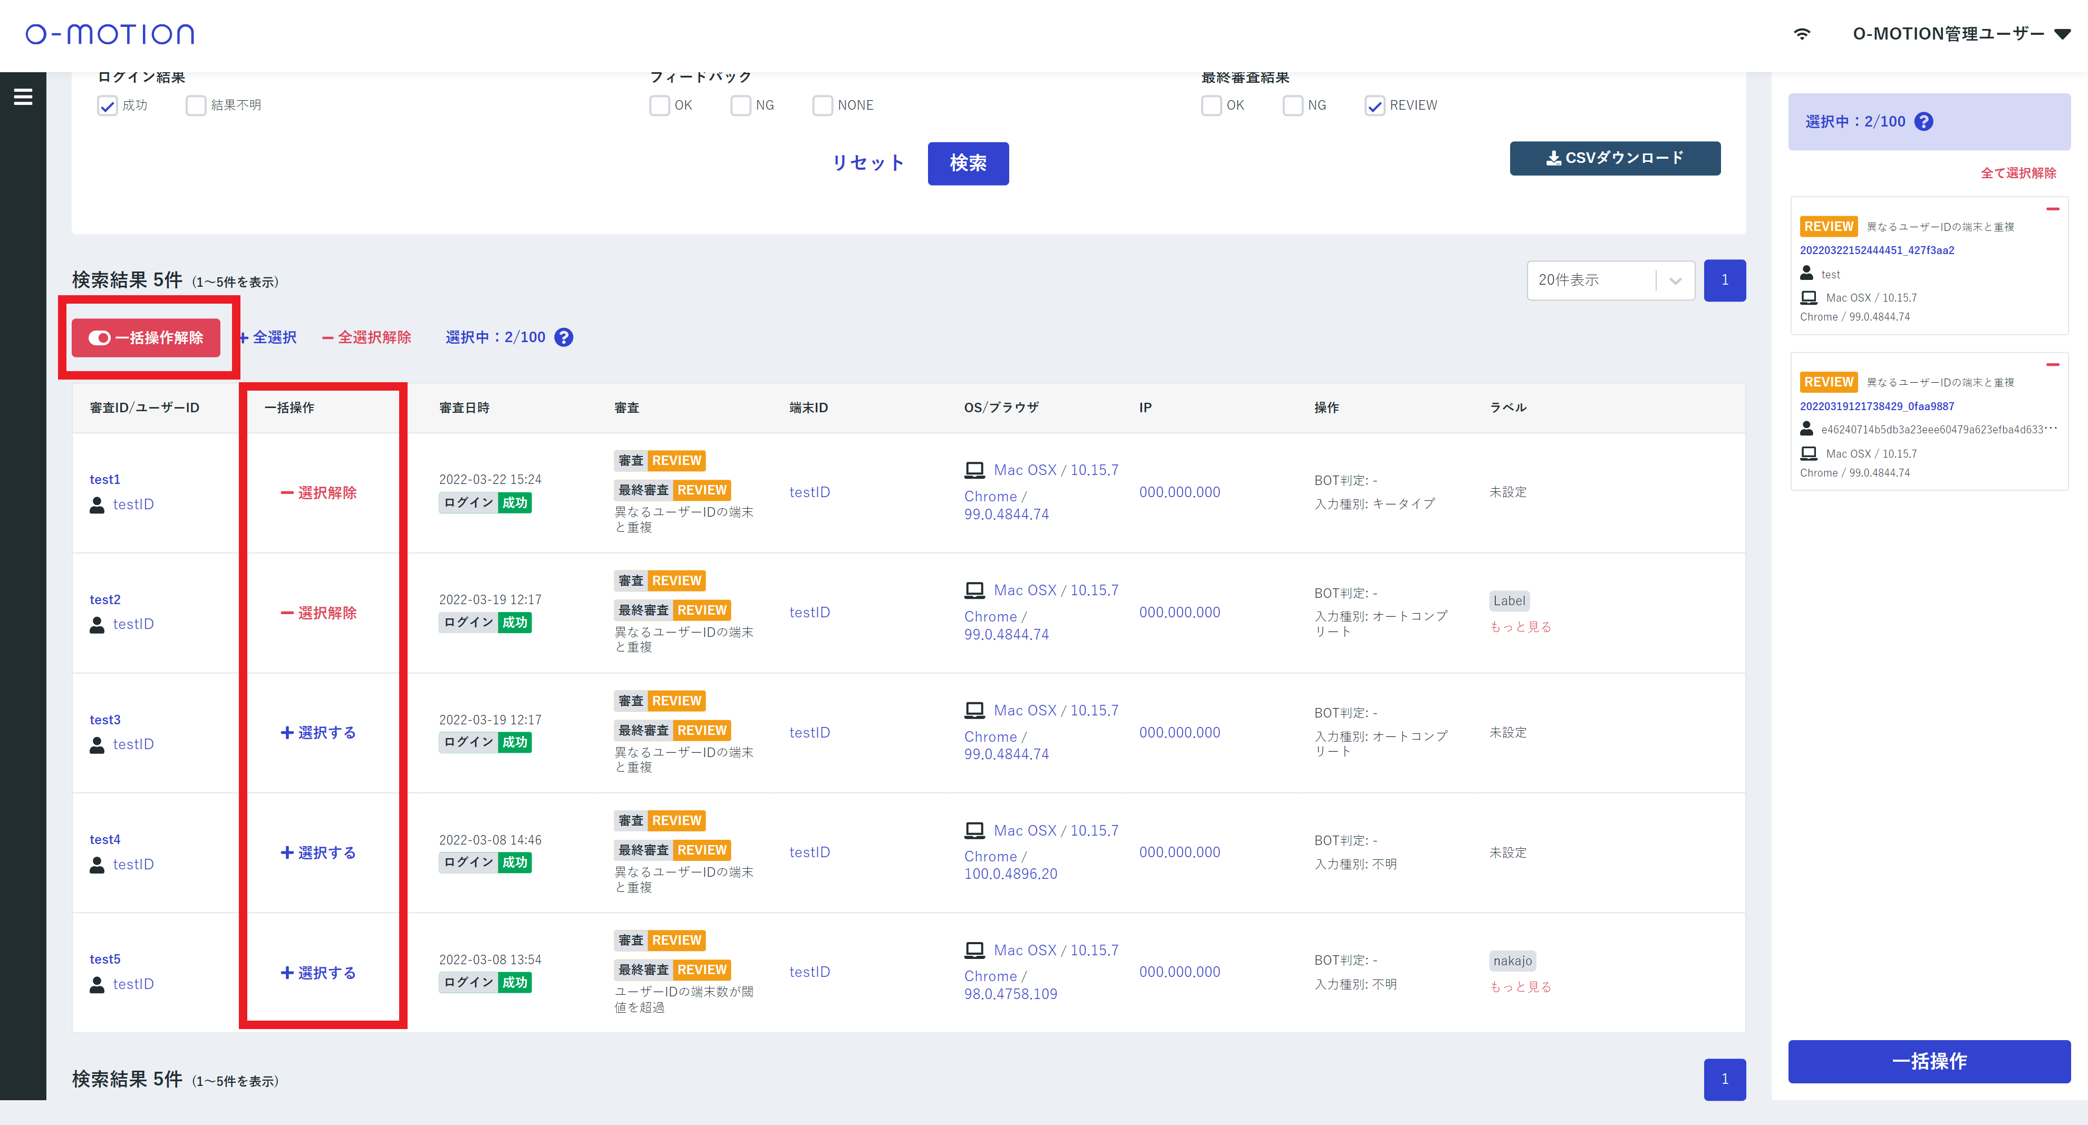Click laptop icon in test1 OS column
The height and width of the screenshot is (1125, 2088).
click(974, 470)
